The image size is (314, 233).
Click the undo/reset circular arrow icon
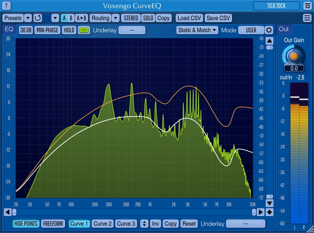38,18
